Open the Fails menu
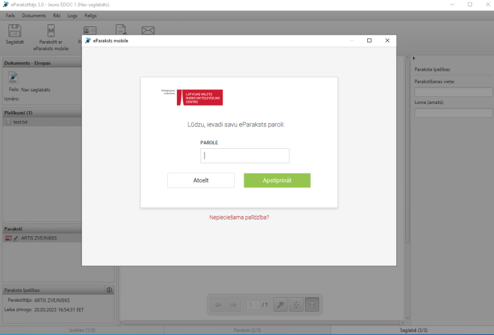The image size is (494, 335). point(10,15)
